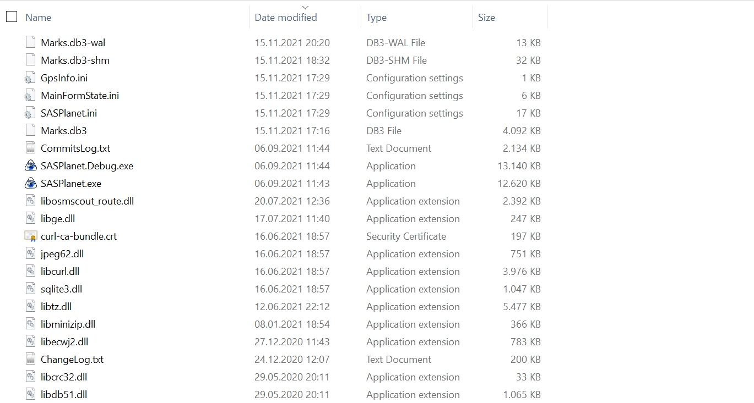
Task: Click the CommitsLog.txt document icon
Action: tap(31, 148)
